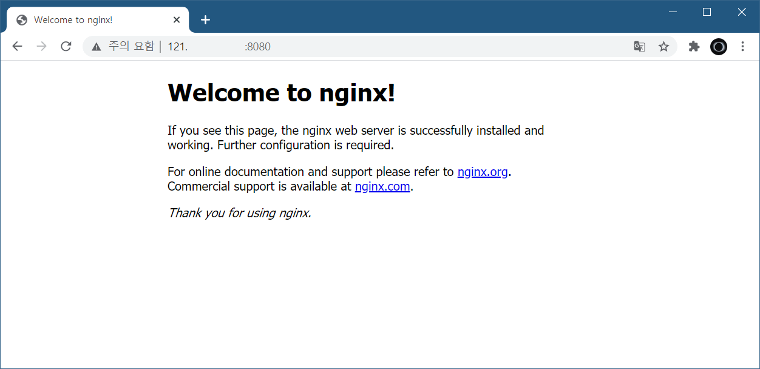Go back to the previous page

(17, 47)
